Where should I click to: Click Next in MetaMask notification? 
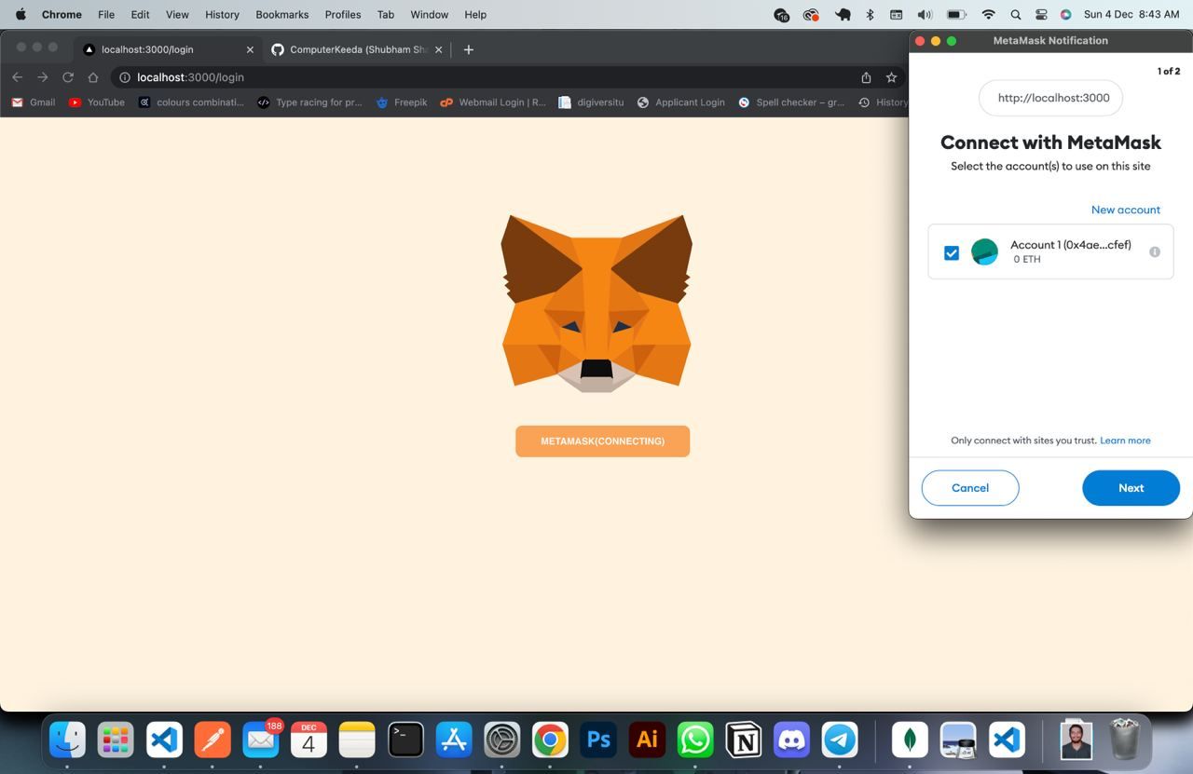(1131, 488)
